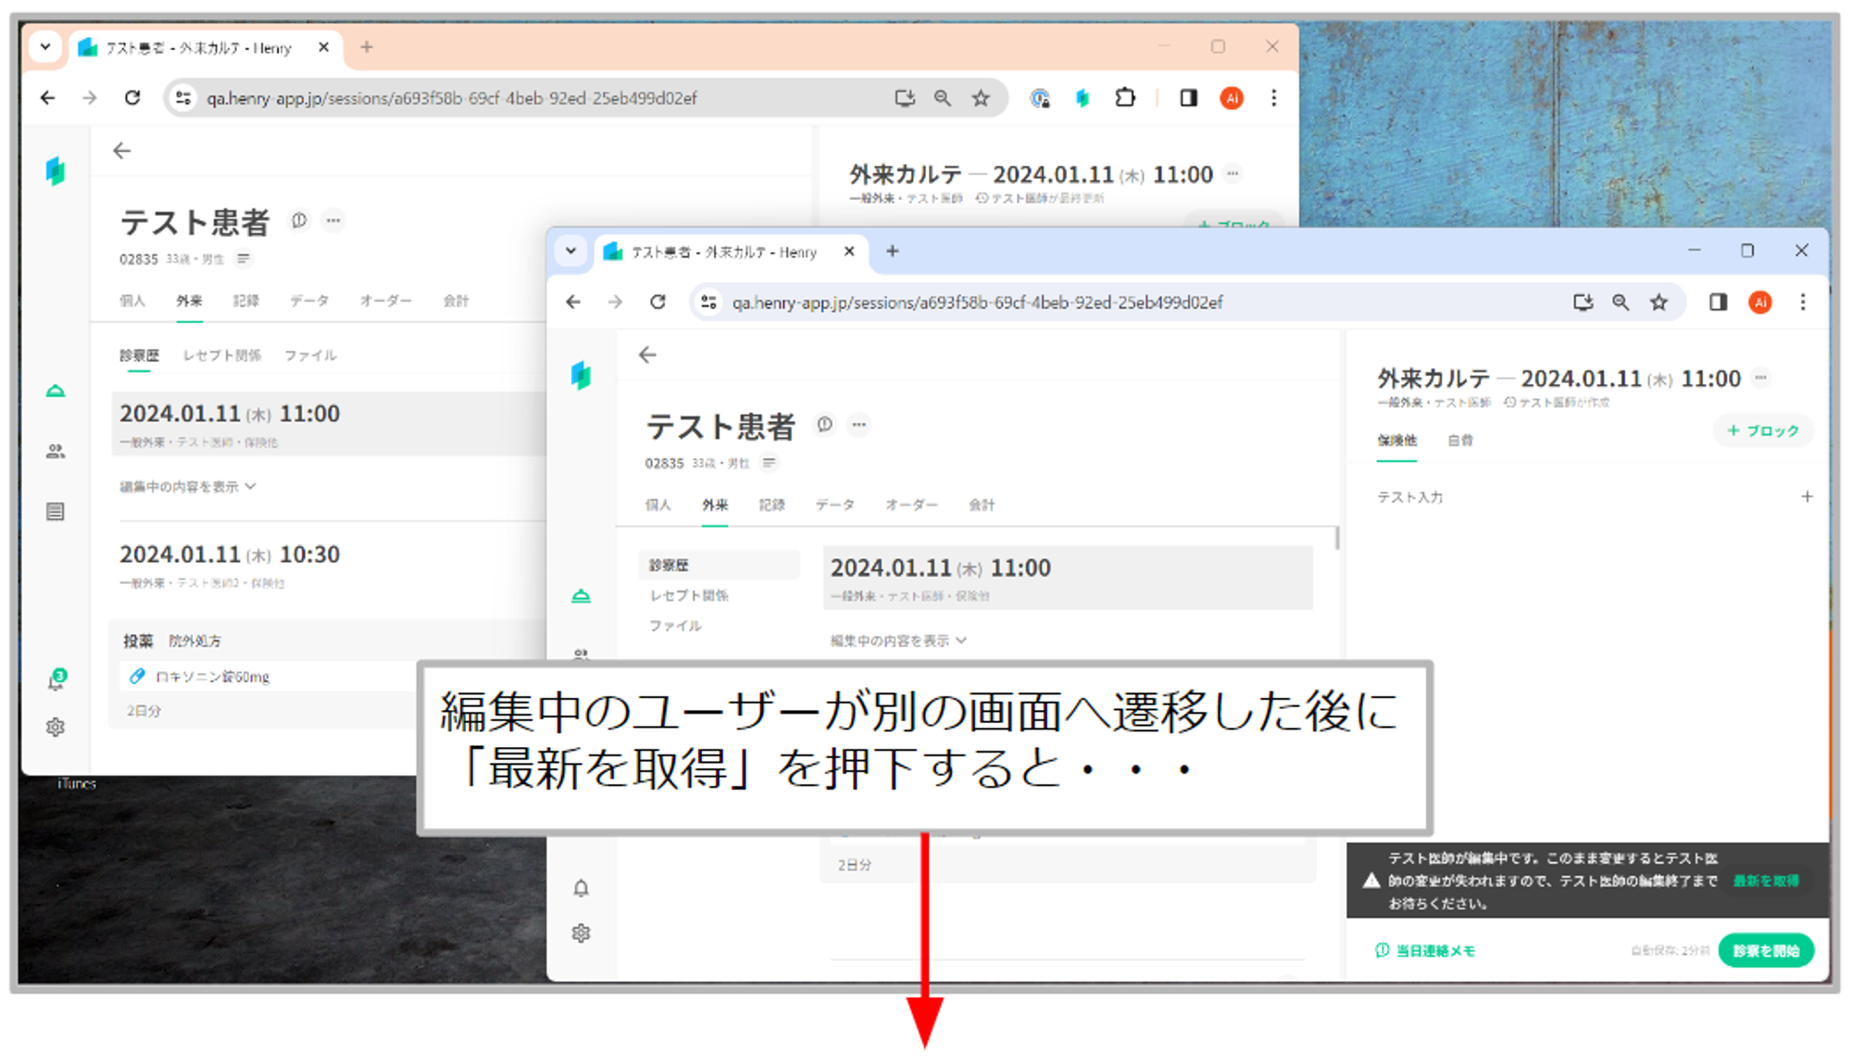This screenshot has width=1852, height=1059.
Task: Select オーダー tab in front window
Action: [910, 505]
